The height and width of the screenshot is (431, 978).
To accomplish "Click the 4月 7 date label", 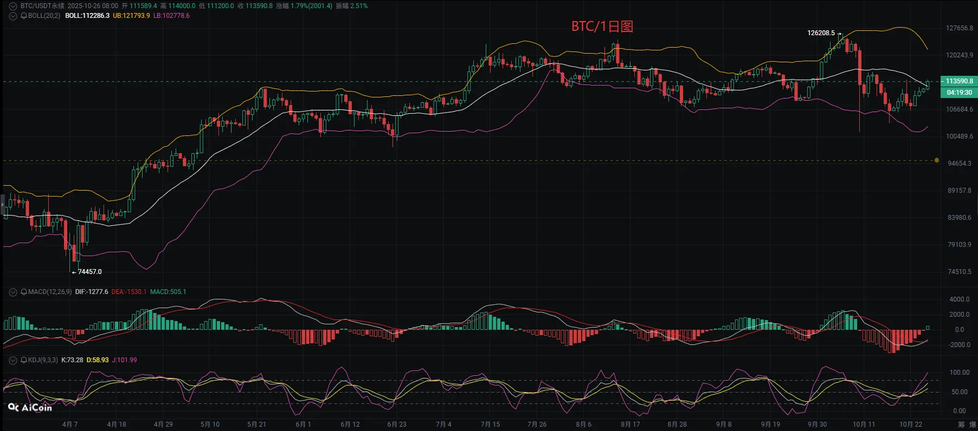I will point(70,425).
